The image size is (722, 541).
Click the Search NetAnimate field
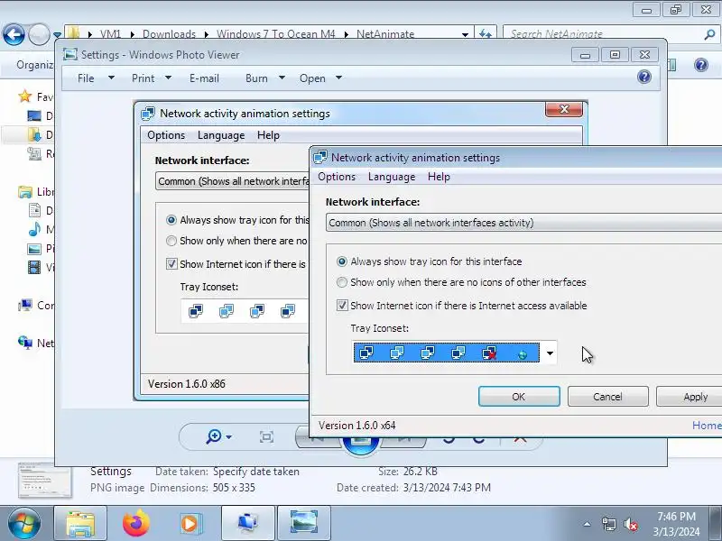pyautogui.click(x=603, y=34)
